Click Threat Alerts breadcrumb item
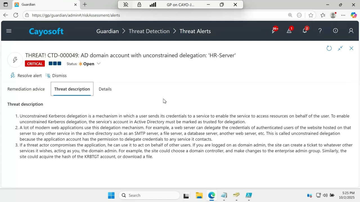The image size is (360, 202). pyautogui.click(x=195, y=31)
